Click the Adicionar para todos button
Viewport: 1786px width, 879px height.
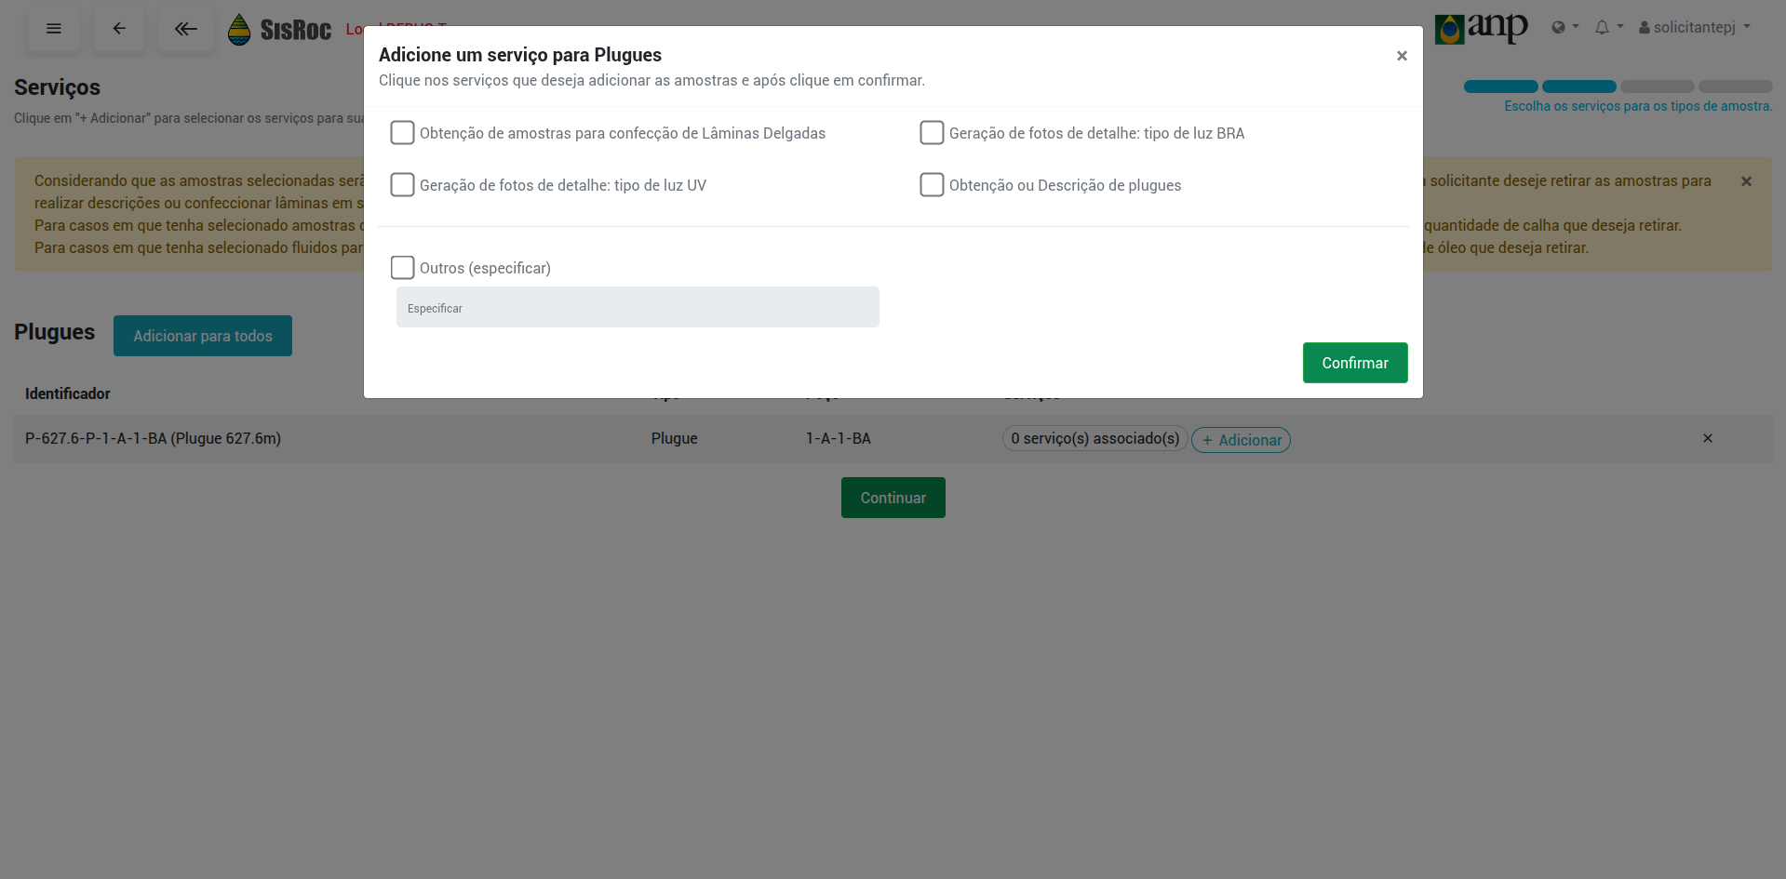[203, 336]
